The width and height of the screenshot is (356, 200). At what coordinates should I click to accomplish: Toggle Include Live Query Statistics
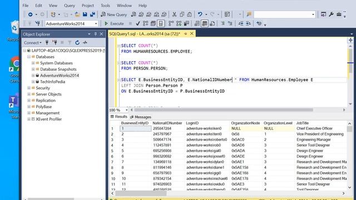[x=179, y=23]
